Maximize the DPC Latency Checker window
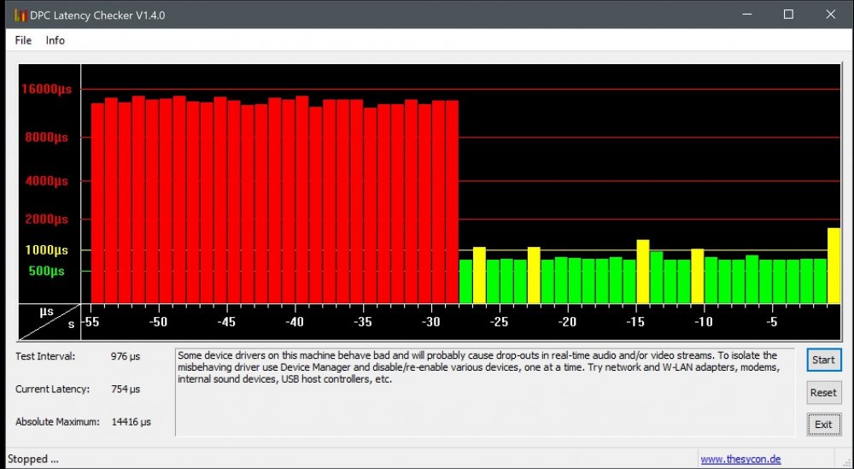This screenshot has width=854, height=469. click(x=788, y=15)
